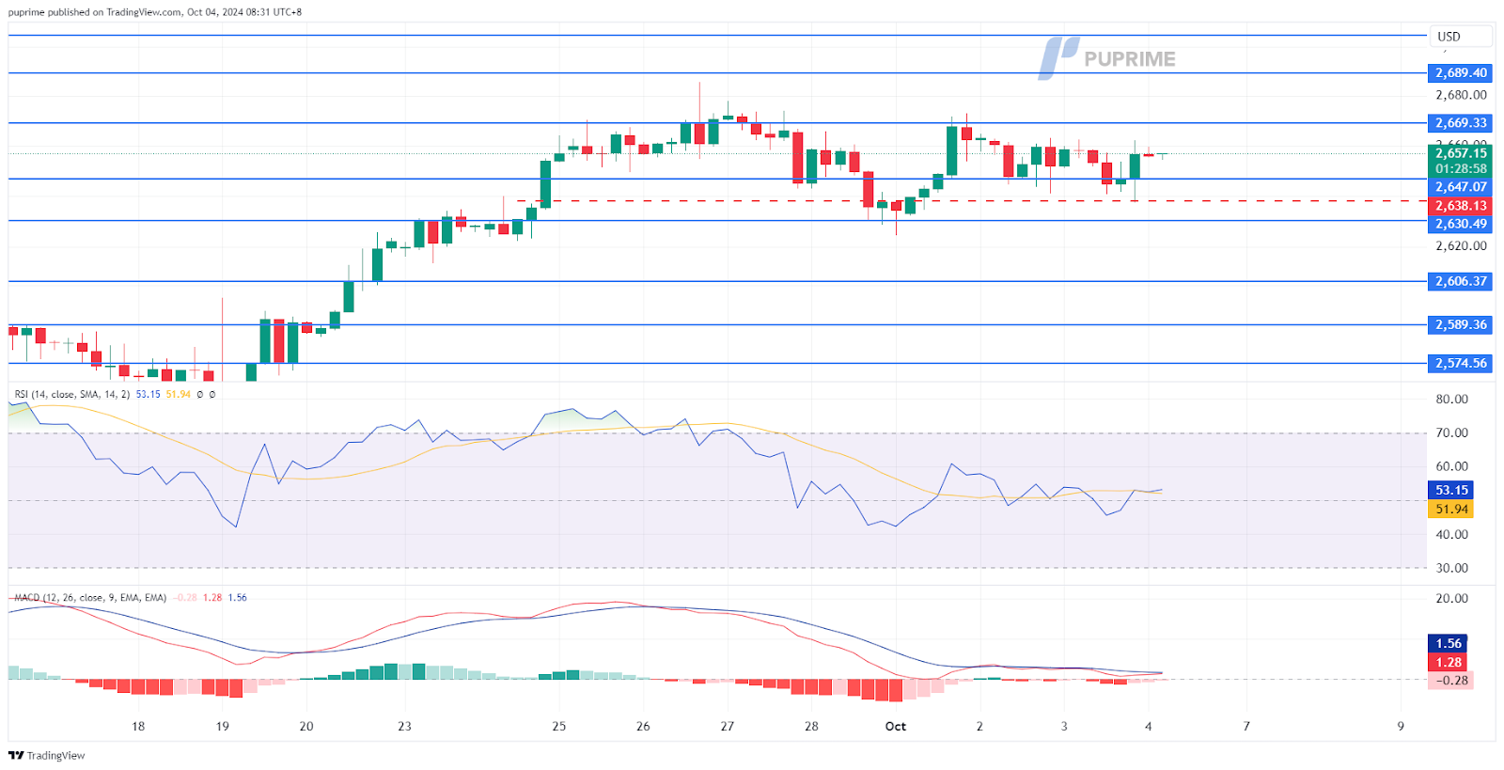Screen dimensions: 1504x770
Task: Click the red 1.28 MACD axis label
Action: click(1448, 663)
